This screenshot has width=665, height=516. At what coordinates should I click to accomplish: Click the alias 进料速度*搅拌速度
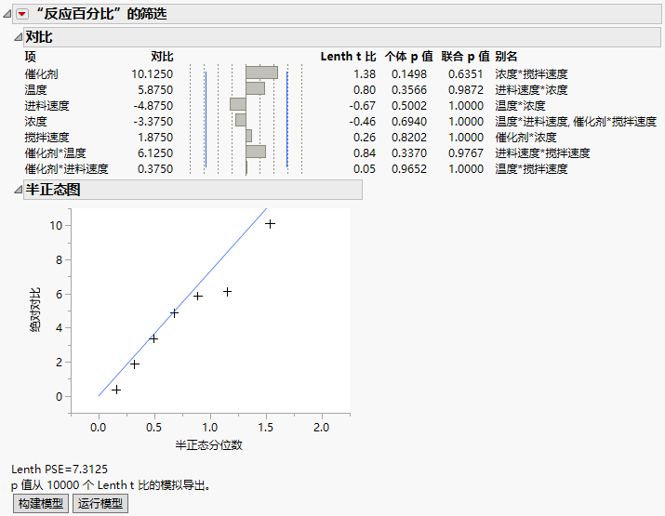click(542, 153)
